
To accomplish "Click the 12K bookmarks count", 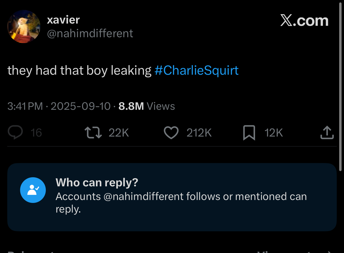I will (274, 133).
